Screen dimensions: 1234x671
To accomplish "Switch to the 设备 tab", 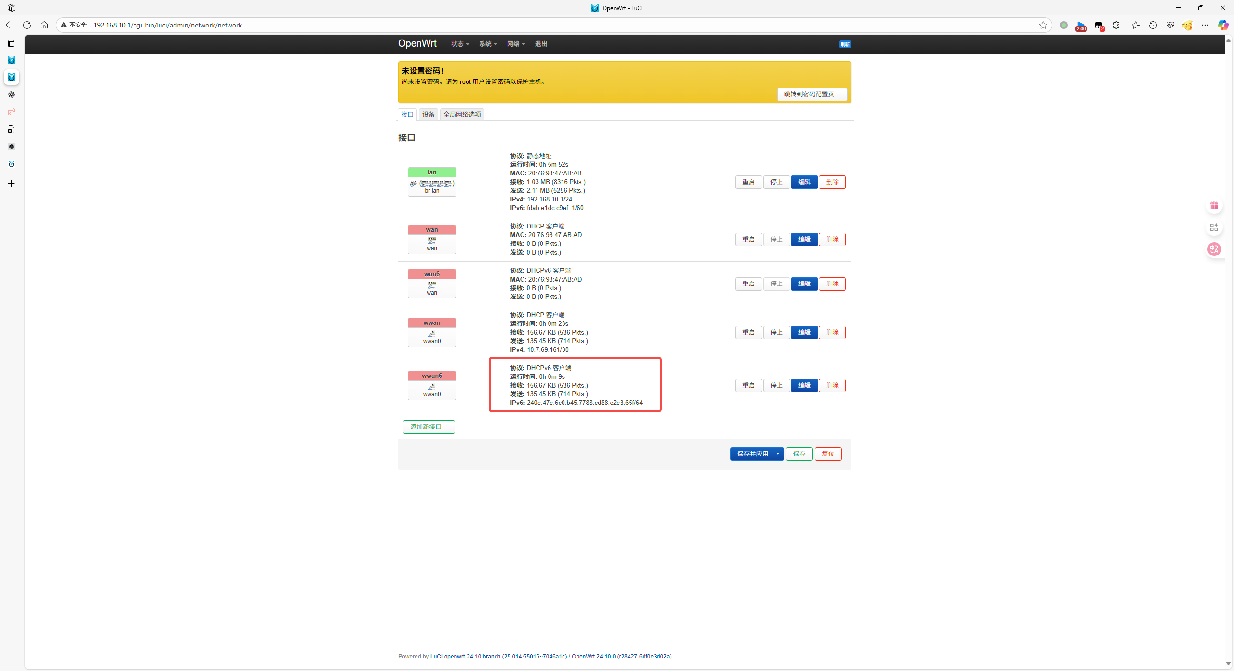I will click(429, 114).
